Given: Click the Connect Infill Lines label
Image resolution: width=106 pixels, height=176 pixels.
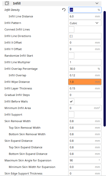Looking at the screenshot, I should (17, 29).
